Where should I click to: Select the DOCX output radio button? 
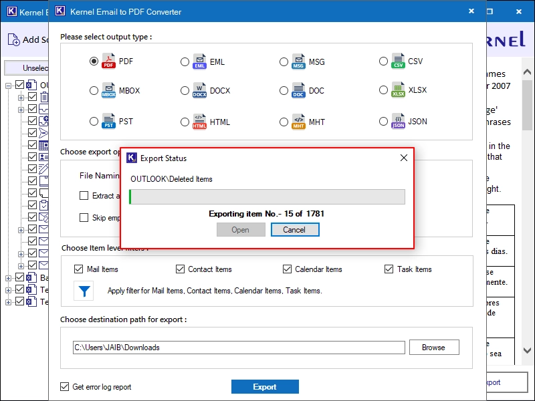click(185, 91)
